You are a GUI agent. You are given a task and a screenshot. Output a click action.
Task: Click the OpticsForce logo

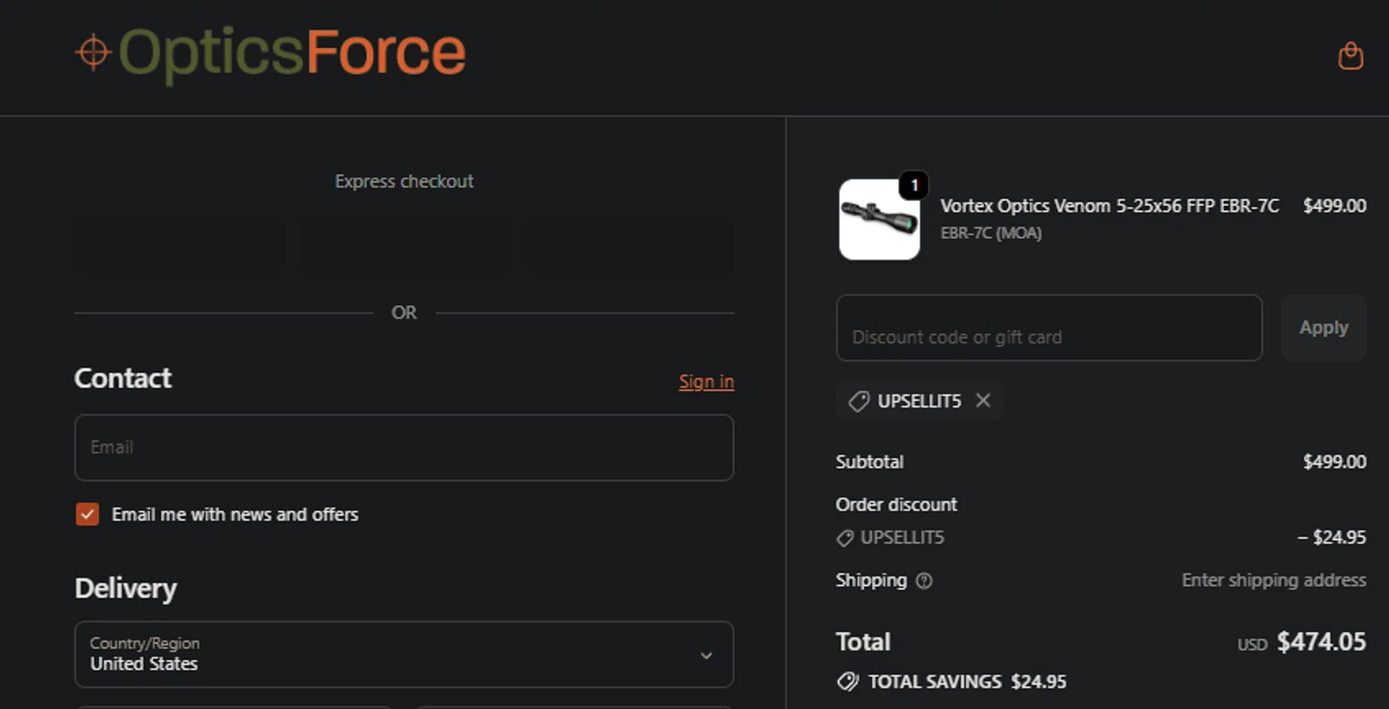point(270,54)
